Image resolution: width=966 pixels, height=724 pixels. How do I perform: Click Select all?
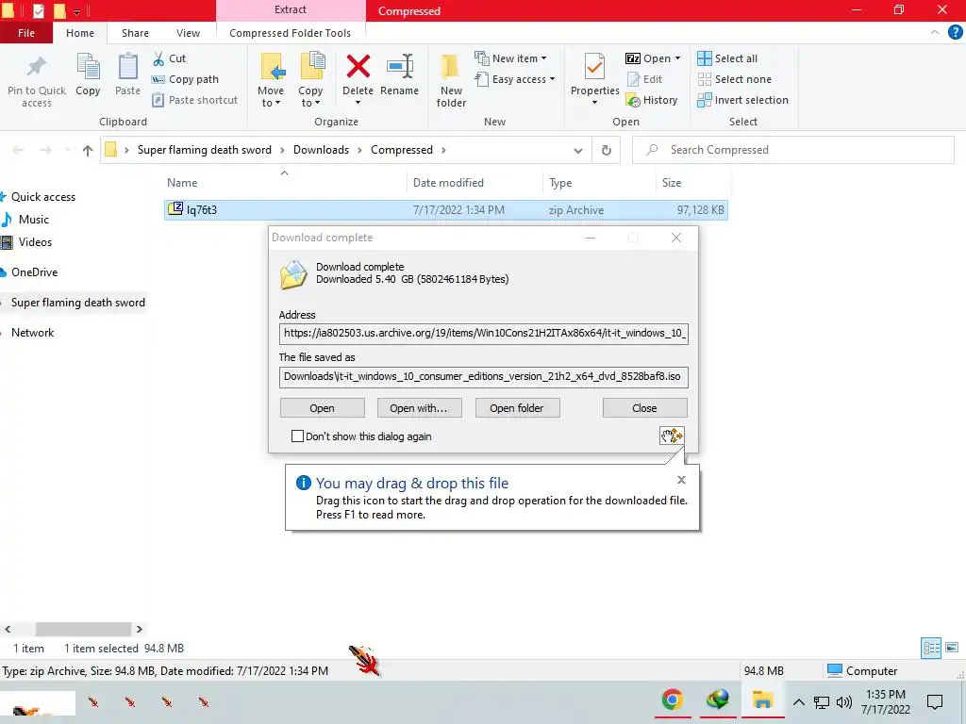(727, 58)
